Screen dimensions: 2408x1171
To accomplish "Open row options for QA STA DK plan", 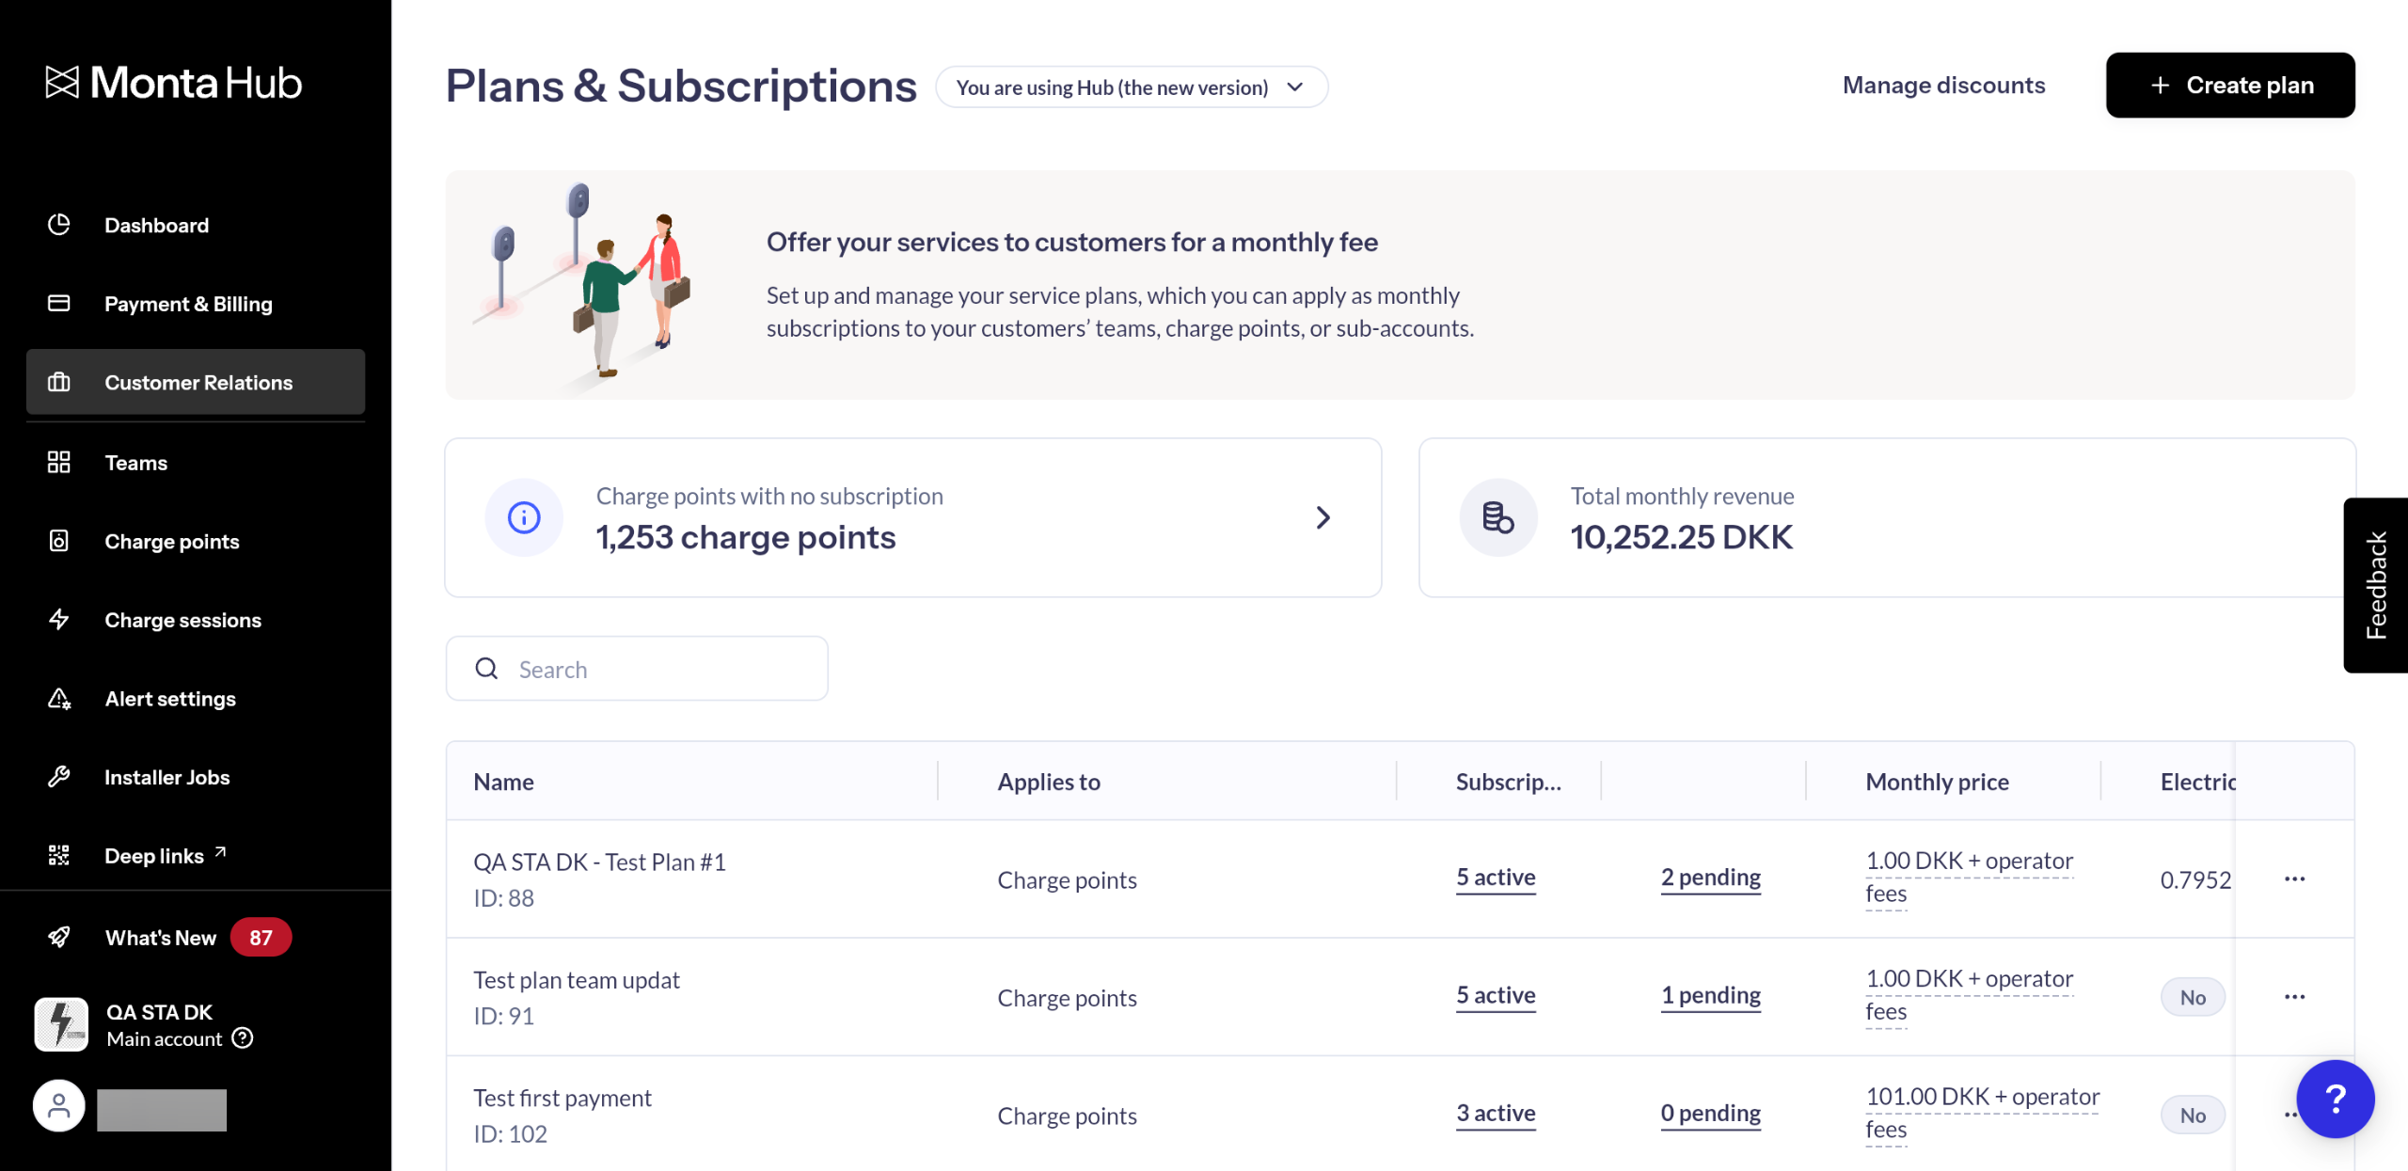I will 2294,878.
